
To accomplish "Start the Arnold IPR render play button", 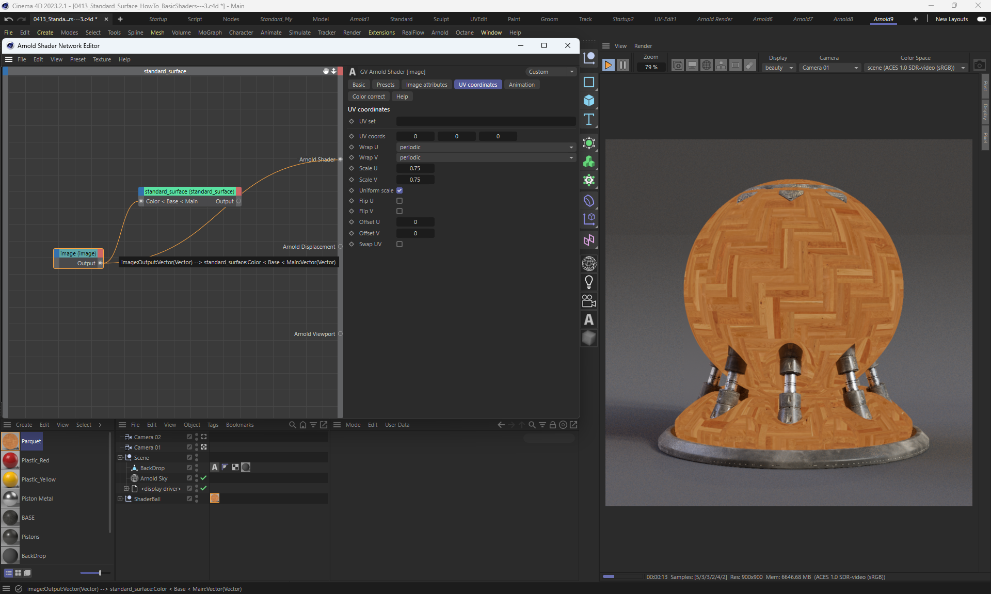I will click(x=609, y=65).
